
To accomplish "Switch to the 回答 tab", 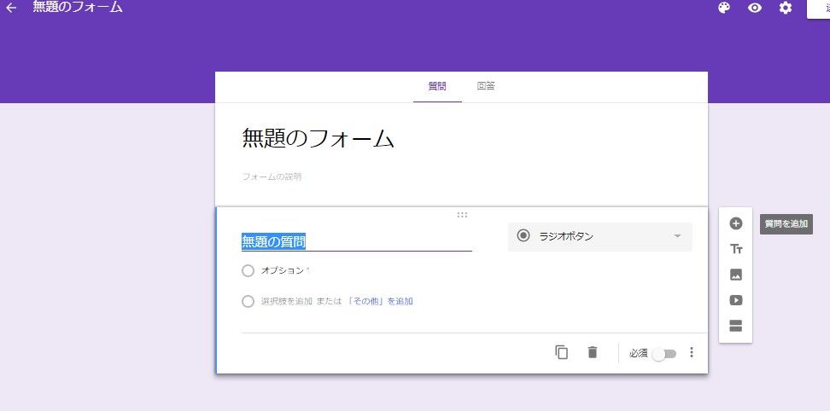I will [486, 86].
